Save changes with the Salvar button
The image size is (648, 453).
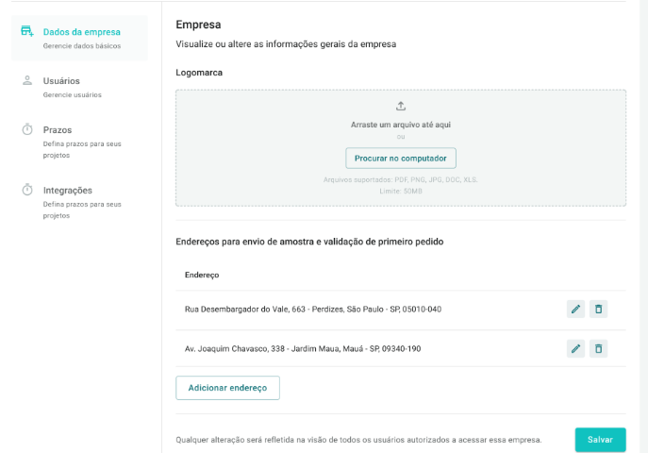[601, 440]
